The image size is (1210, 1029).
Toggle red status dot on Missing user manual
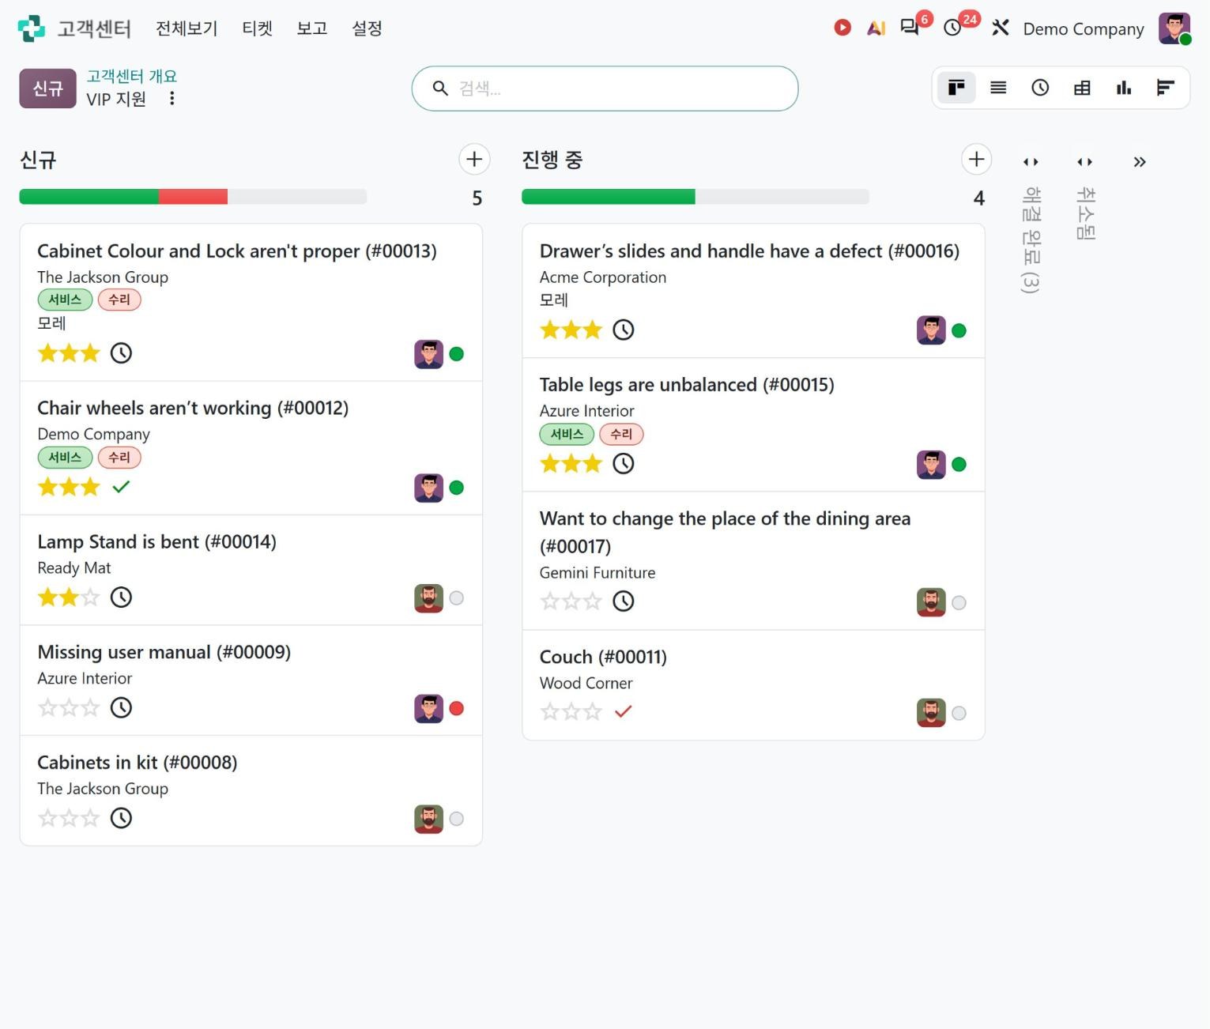click(456, 709)
